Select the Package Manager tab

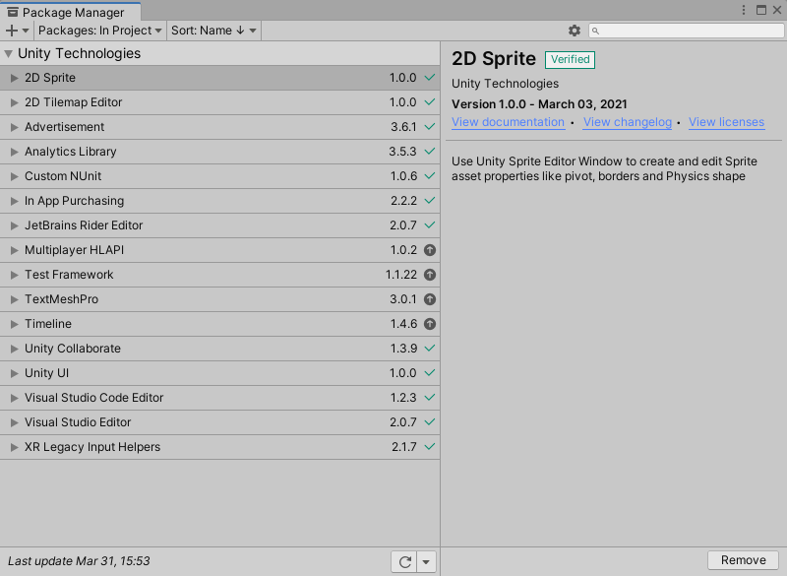[70, 12]
